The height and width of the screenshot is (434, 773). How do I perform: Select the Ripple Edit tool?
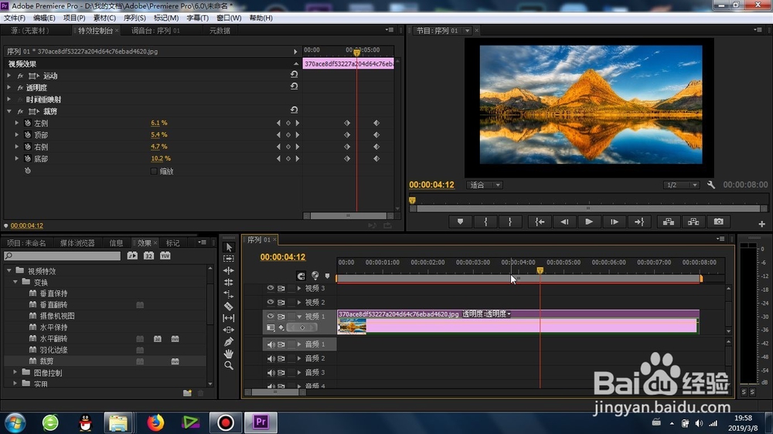coord(229,270)
